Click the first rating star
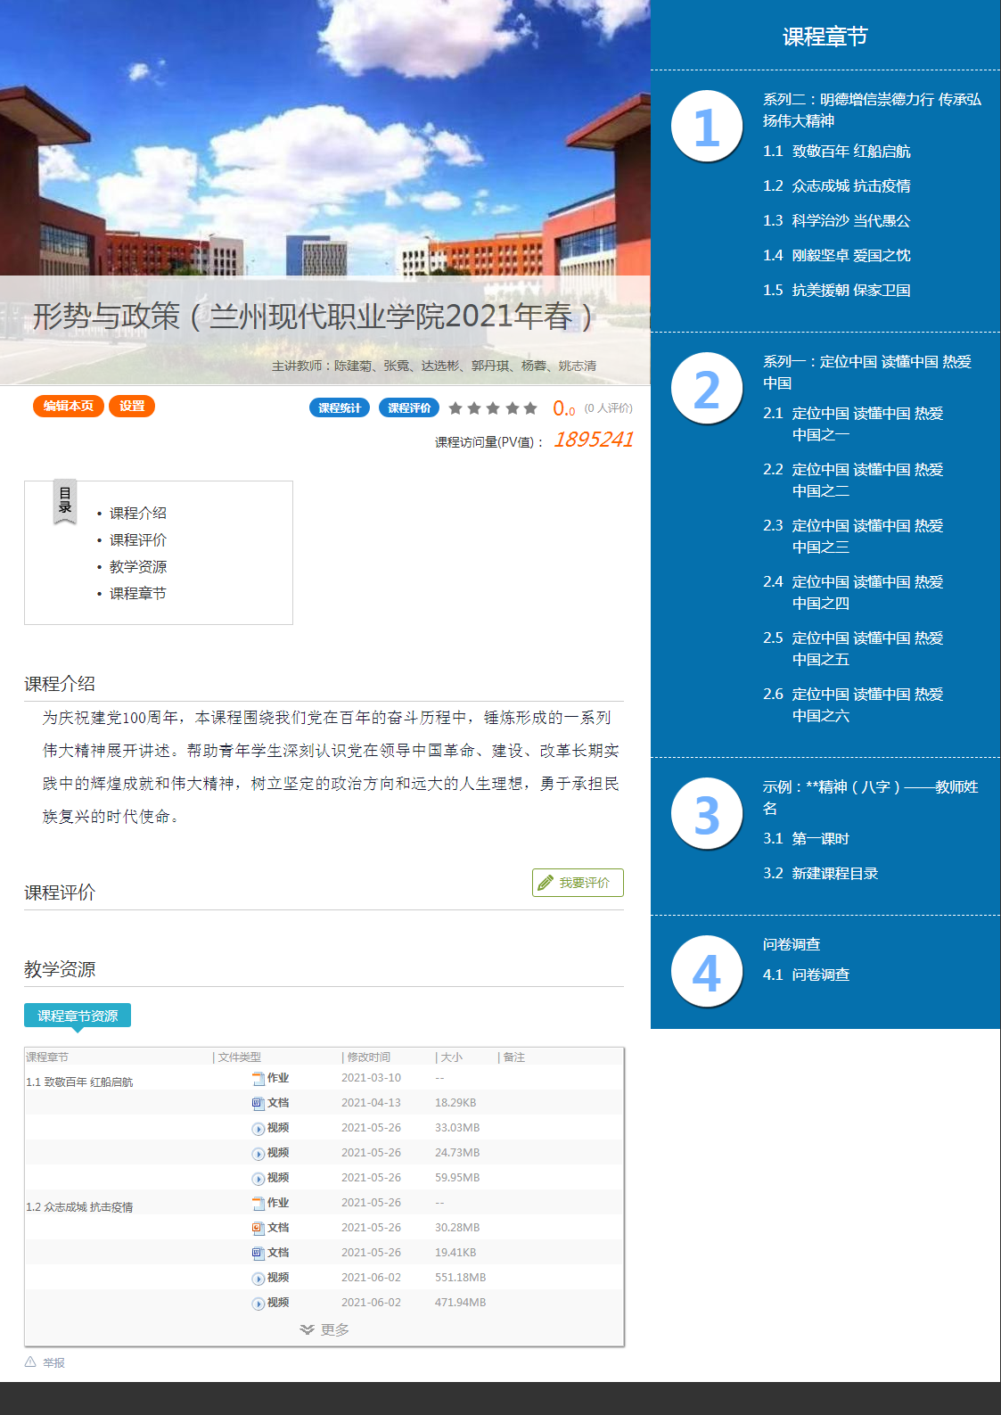This screenshot has width=1001, height=1415. point(455,408)
